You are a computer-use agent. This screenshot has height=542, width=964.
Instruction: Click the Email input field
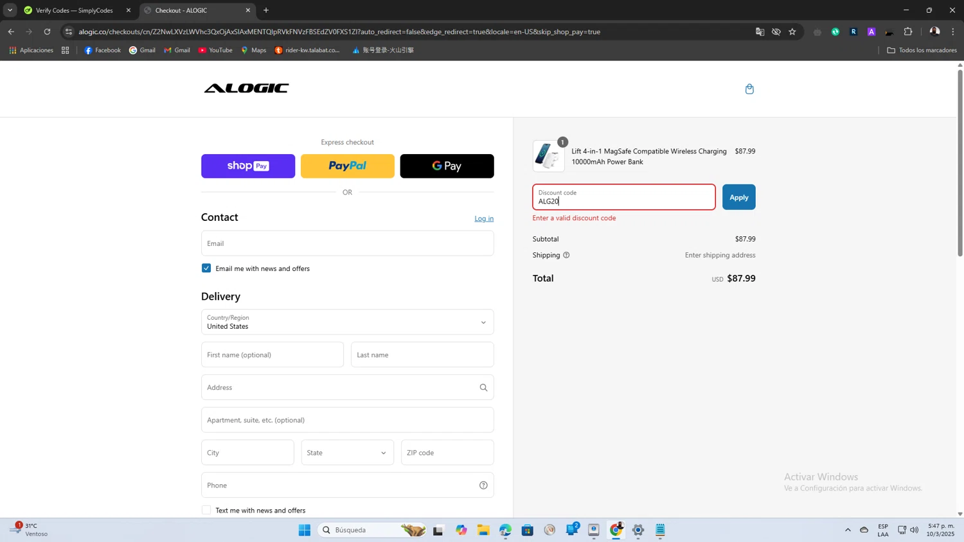click(347, 243)
